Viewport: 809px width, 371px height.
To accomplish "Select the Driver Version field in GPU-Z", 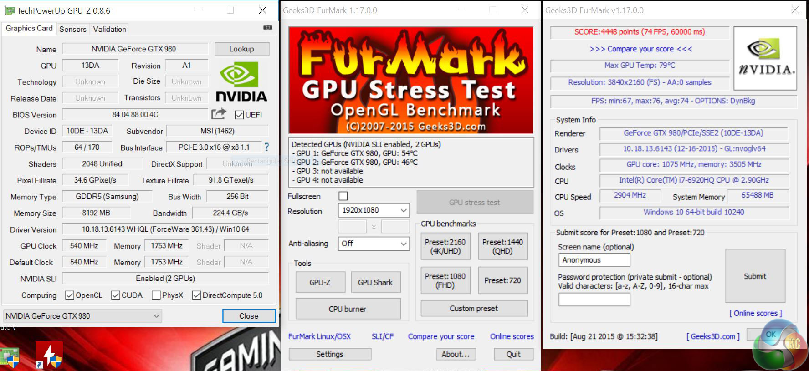I will point(165,229).
